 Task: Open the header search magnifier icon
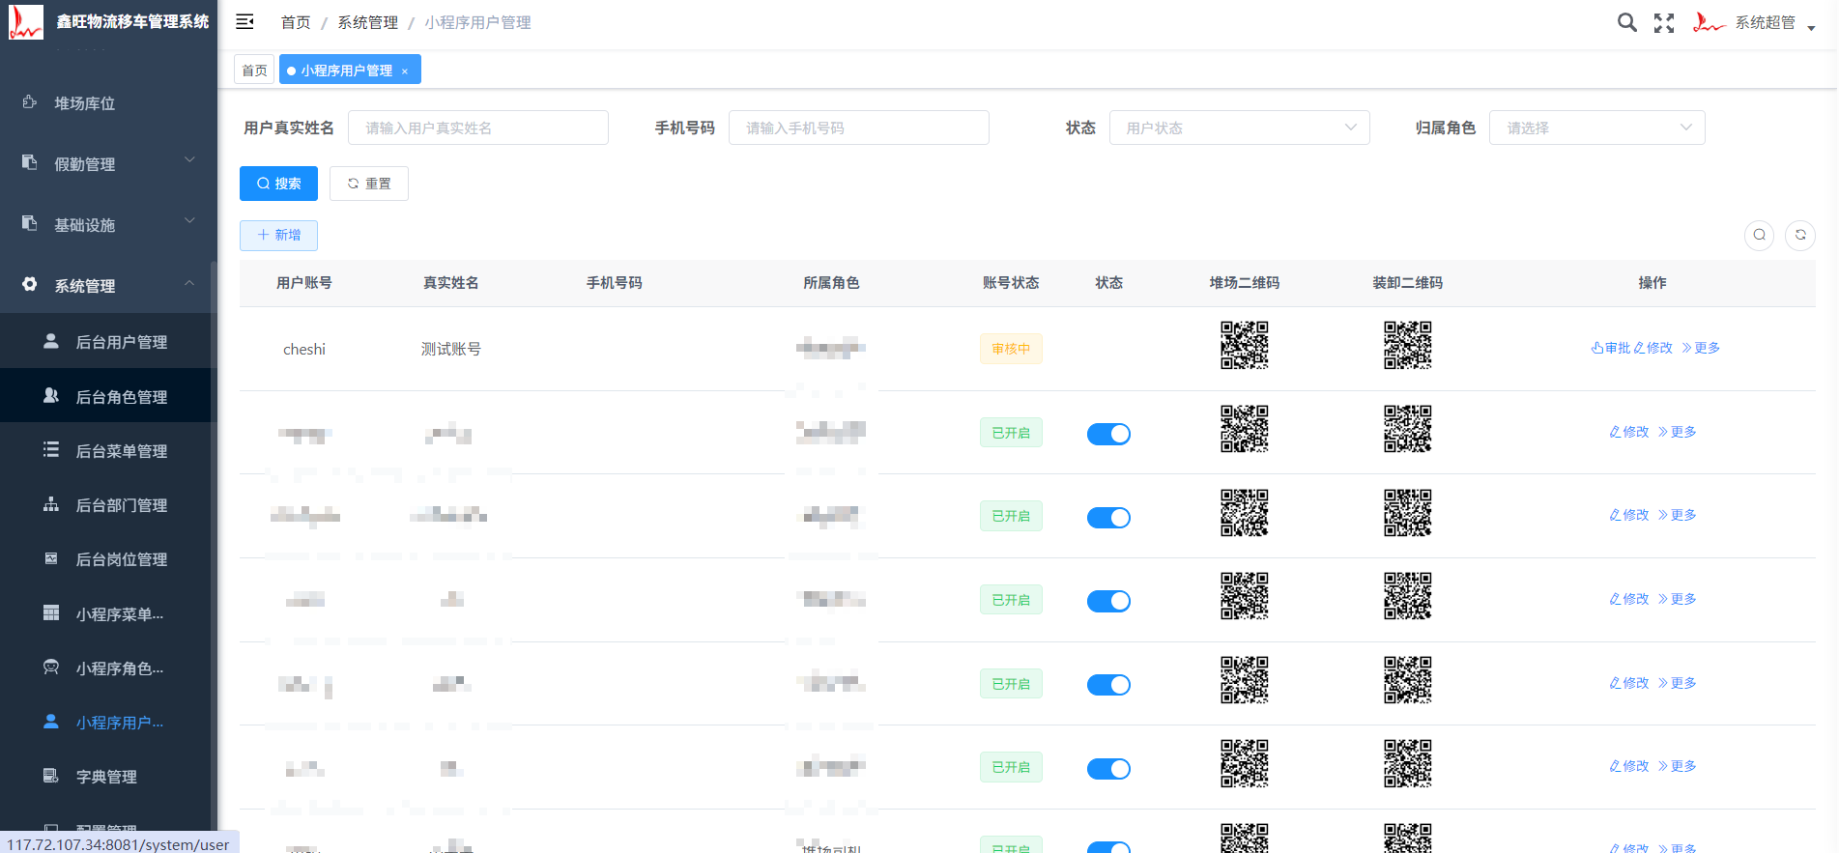(x=1627, y=22)
